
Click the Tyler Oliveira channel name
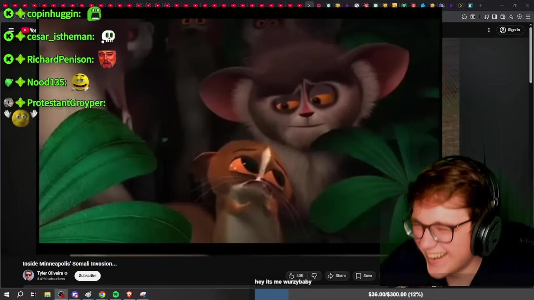click(x=50, y=273)
